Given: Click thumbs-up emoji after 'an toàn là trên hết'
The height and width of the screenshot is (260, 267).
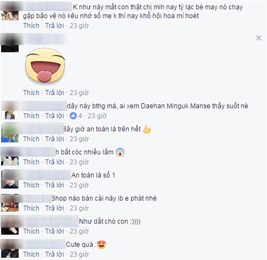Looking at the screenshot, I should click(x=146, y=129).
